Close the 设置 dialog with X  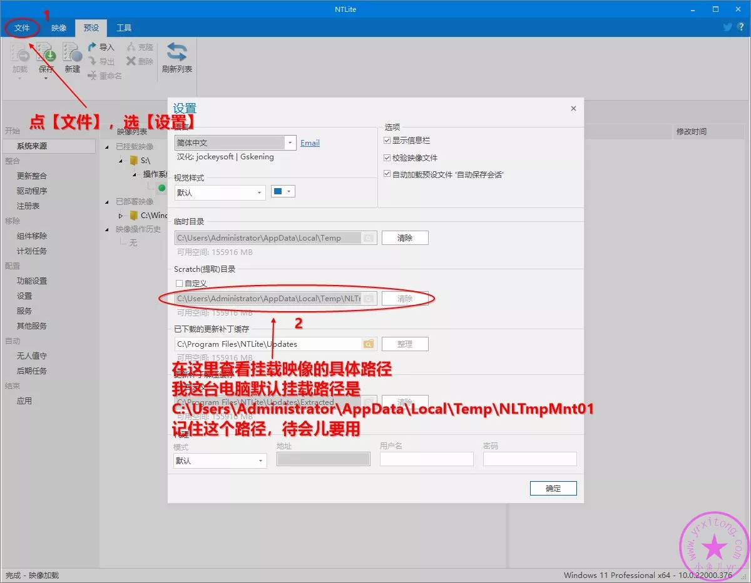click(573, 108)
